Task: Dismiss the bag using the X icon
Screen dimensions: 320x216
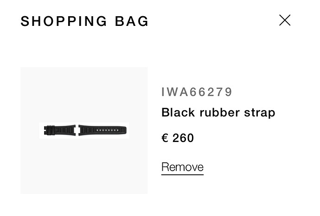Action: point(285,20)
